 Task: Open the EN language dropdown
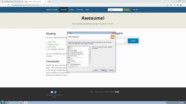(x=136, y=10)
